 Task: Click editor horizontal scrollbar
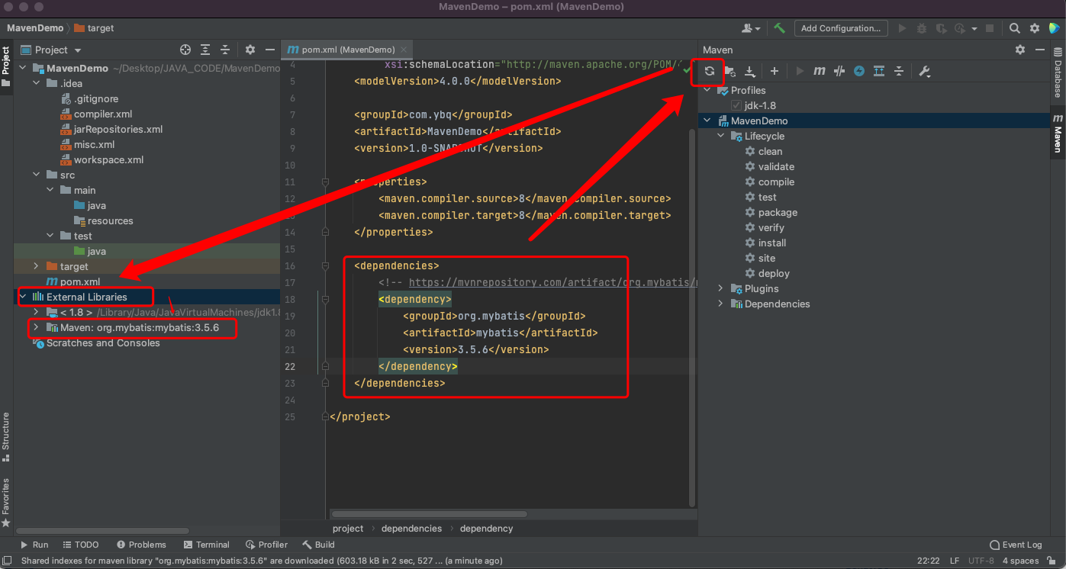(430, 514)
